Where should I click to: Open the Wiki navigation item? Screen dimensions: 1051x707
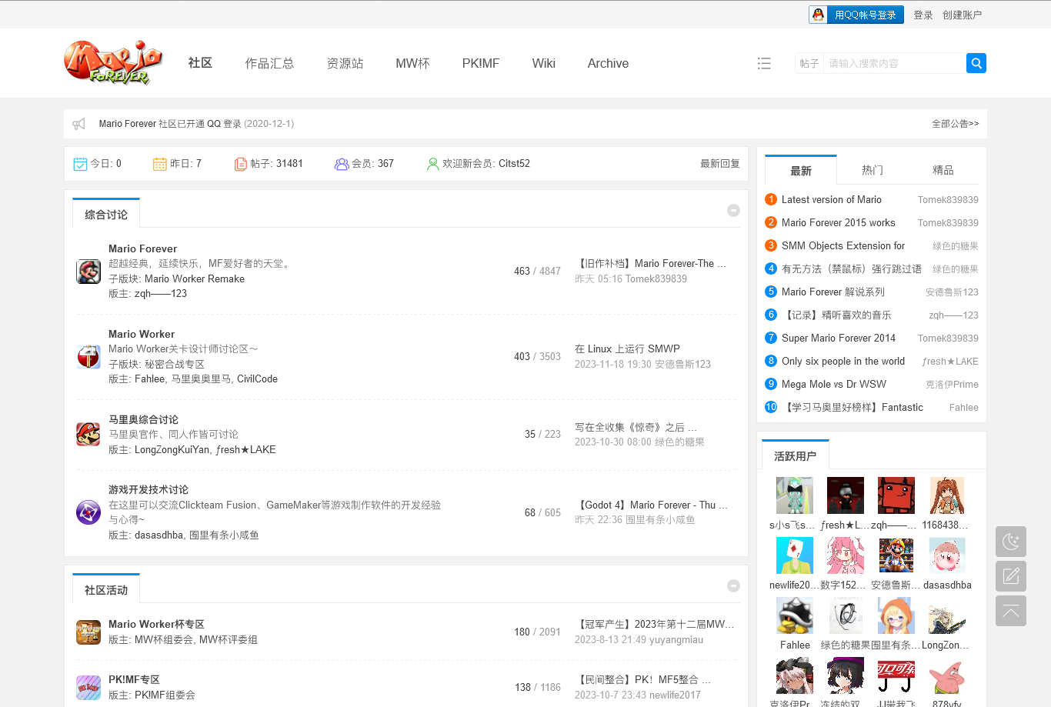[x=544, y=63]
